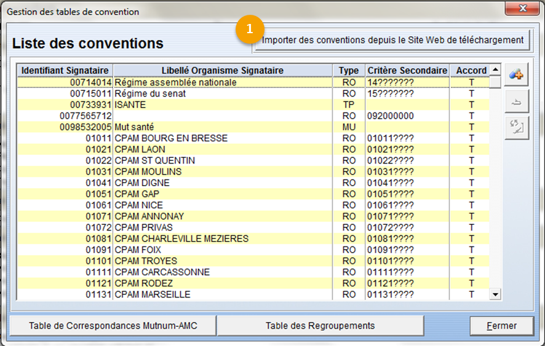545x346 pixels.
Task: Click identifier cell 0098532005
Action: pos(65,127)
